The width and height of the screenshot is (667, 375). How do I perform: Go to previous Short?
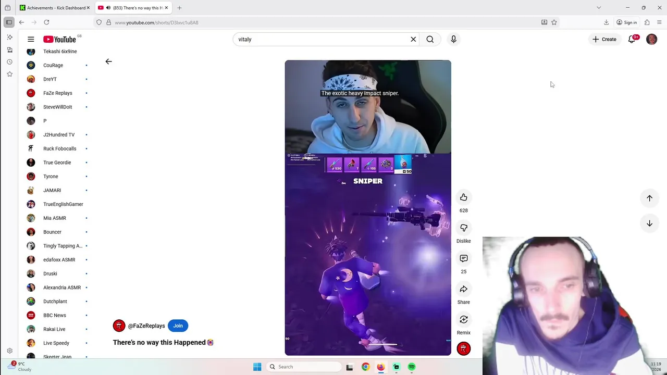tap(649, 198)
